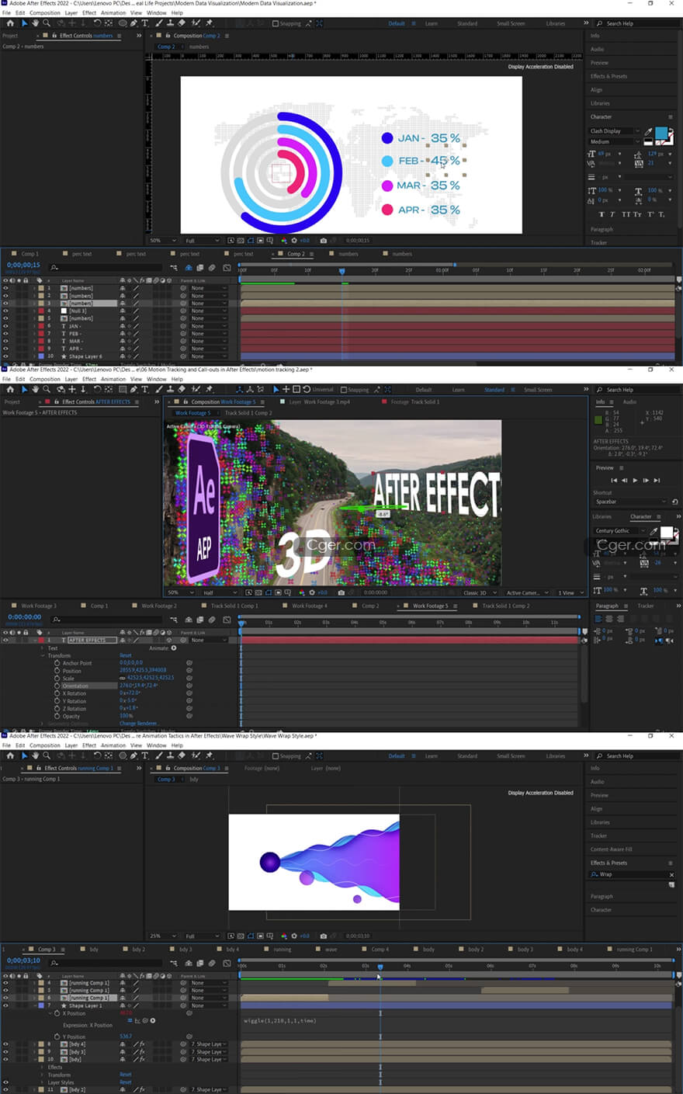Select the Hand tool in bottom window
The image size is (683, 1094).
point(36,755)
